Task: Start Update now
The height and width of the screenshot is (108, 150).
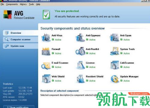Action: tap(20, 46)
